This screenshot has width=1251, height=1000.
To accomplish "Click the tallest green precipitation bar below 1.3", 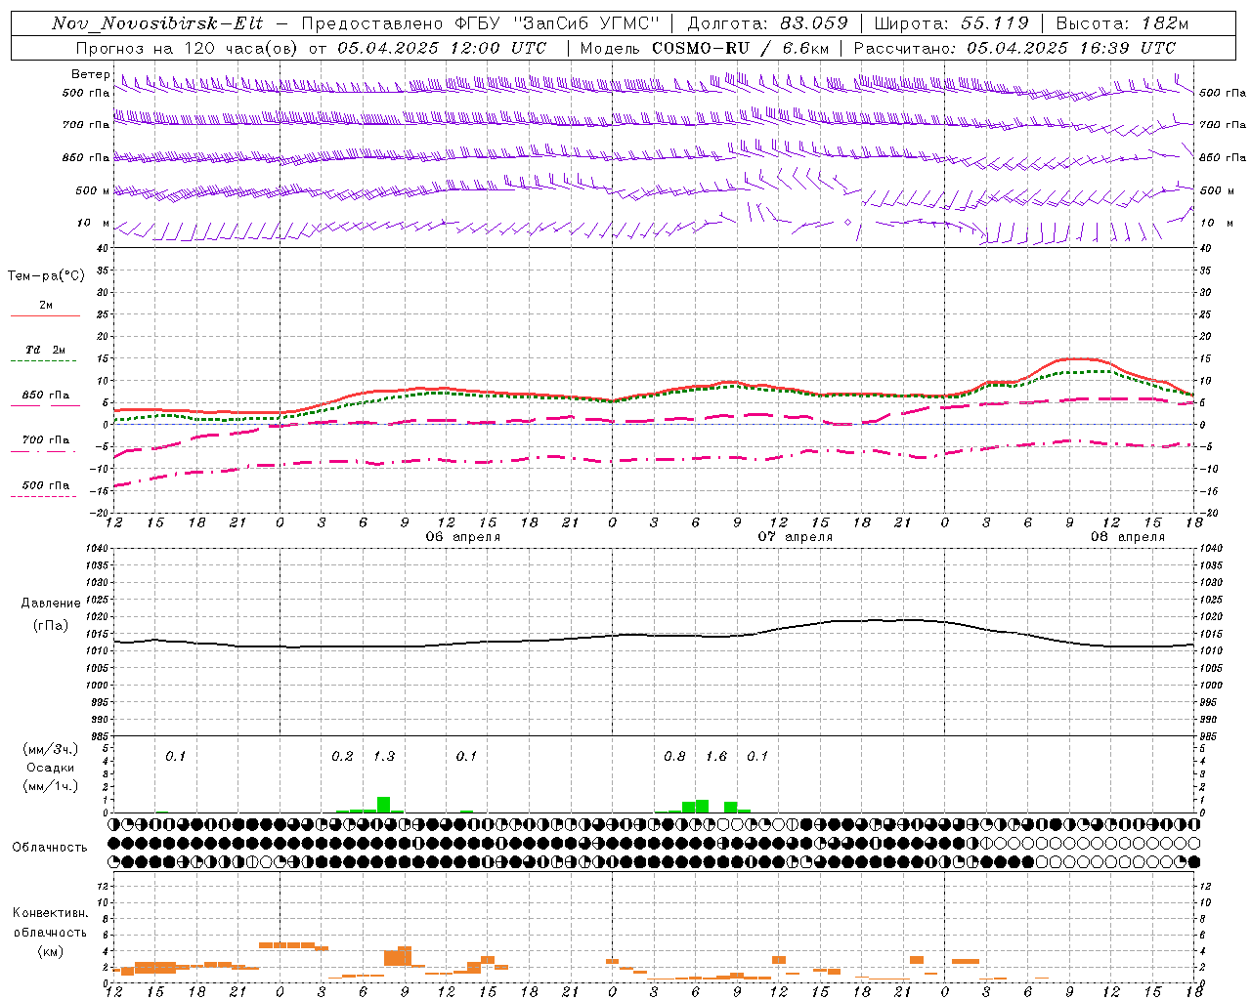I will coord(384,805).
